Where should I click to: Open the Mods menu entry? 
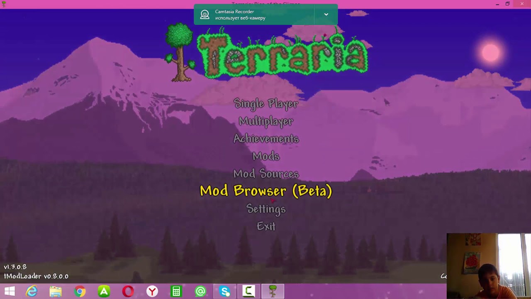266,156
